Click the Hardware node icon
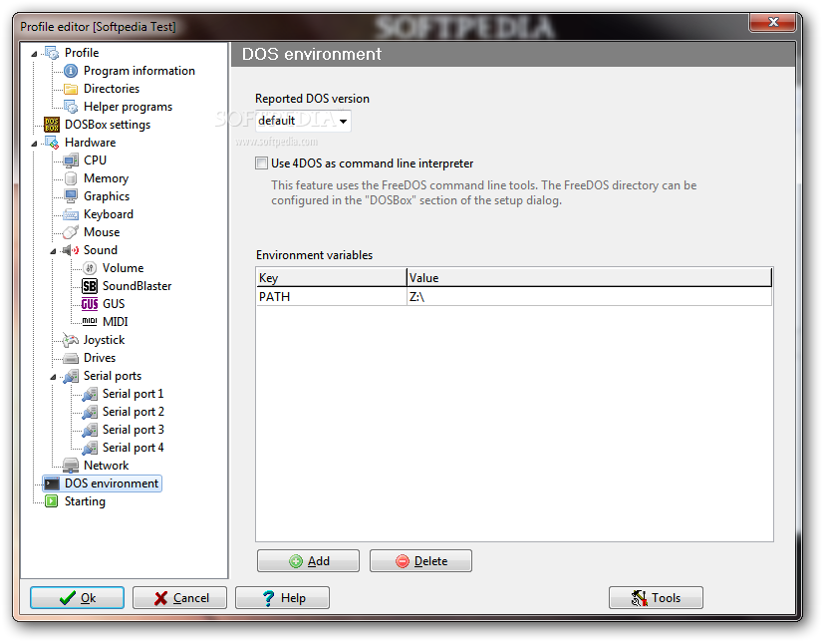 point(52,143)
